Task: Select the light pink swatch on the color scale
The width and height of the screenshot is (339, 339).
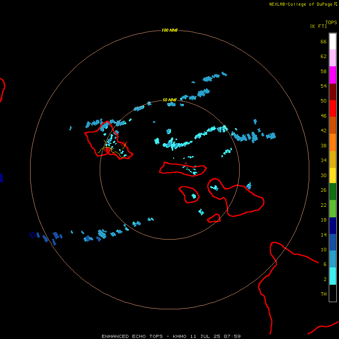Action: 333,58
